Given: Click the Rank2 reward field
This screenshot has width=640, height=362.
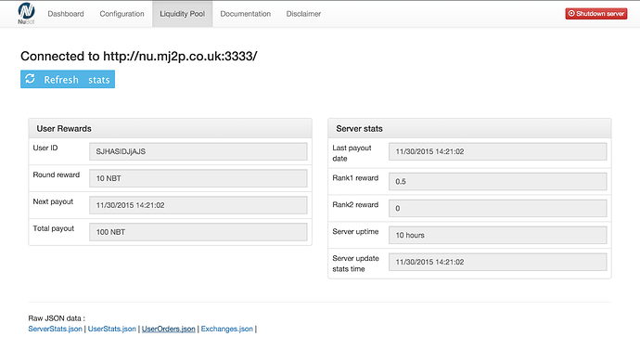Looking at the screenshot, I should (x=497, y=208).
